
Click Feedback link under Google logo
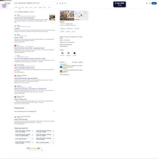click(x=4, y=7)
